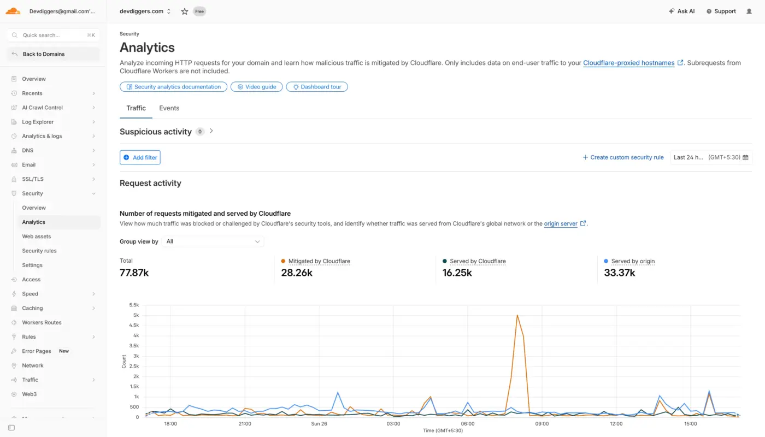Click Add filter button
The width and height of the screenshot is (765, 437).
[140, 157]
